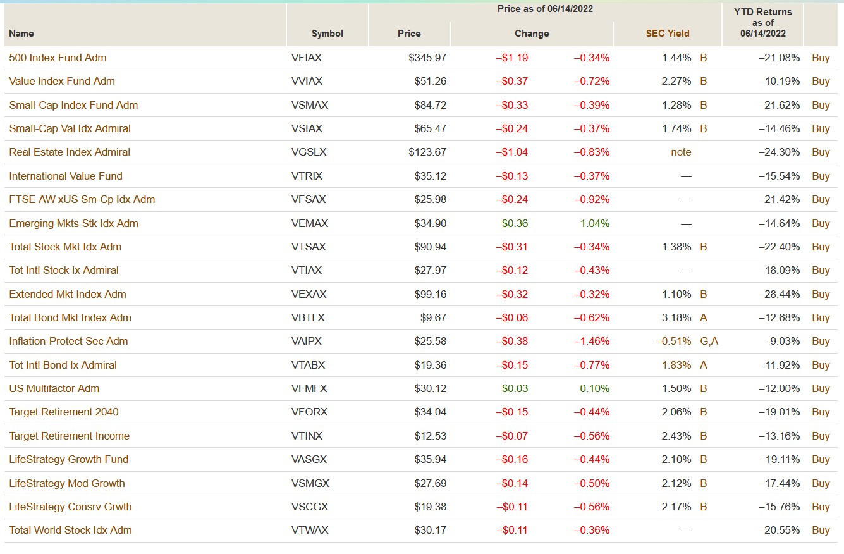844x554 pixels.
Task: Select the Symbol column header
Action: click(327, 34)
